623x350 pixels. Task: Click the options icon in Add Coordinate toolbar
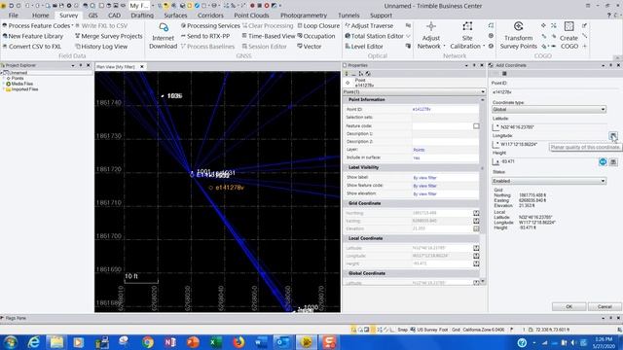504,74
